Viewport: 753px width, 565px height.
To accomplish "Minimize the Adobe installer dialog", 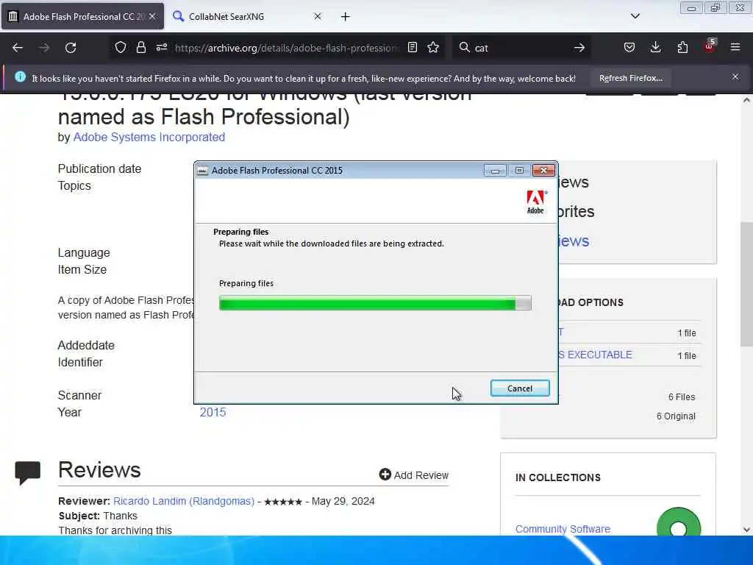I will [495, 171].
